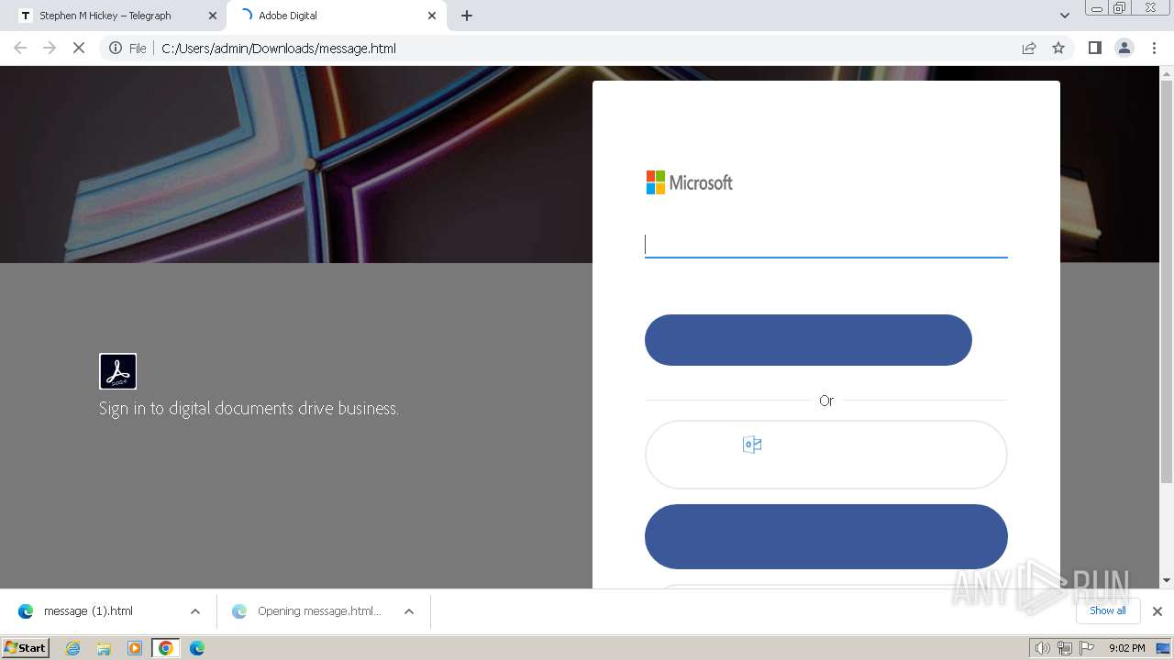Click Show all downloads
Viewport: 1174px width, 660px height.
point(1108,610)
